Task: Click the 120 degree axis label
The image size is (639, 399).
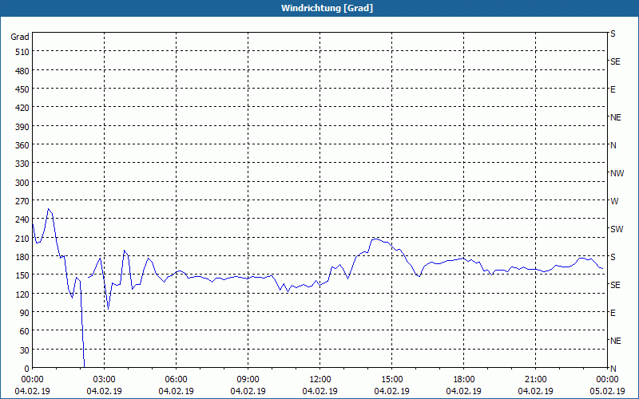Action: coord(23,294)
